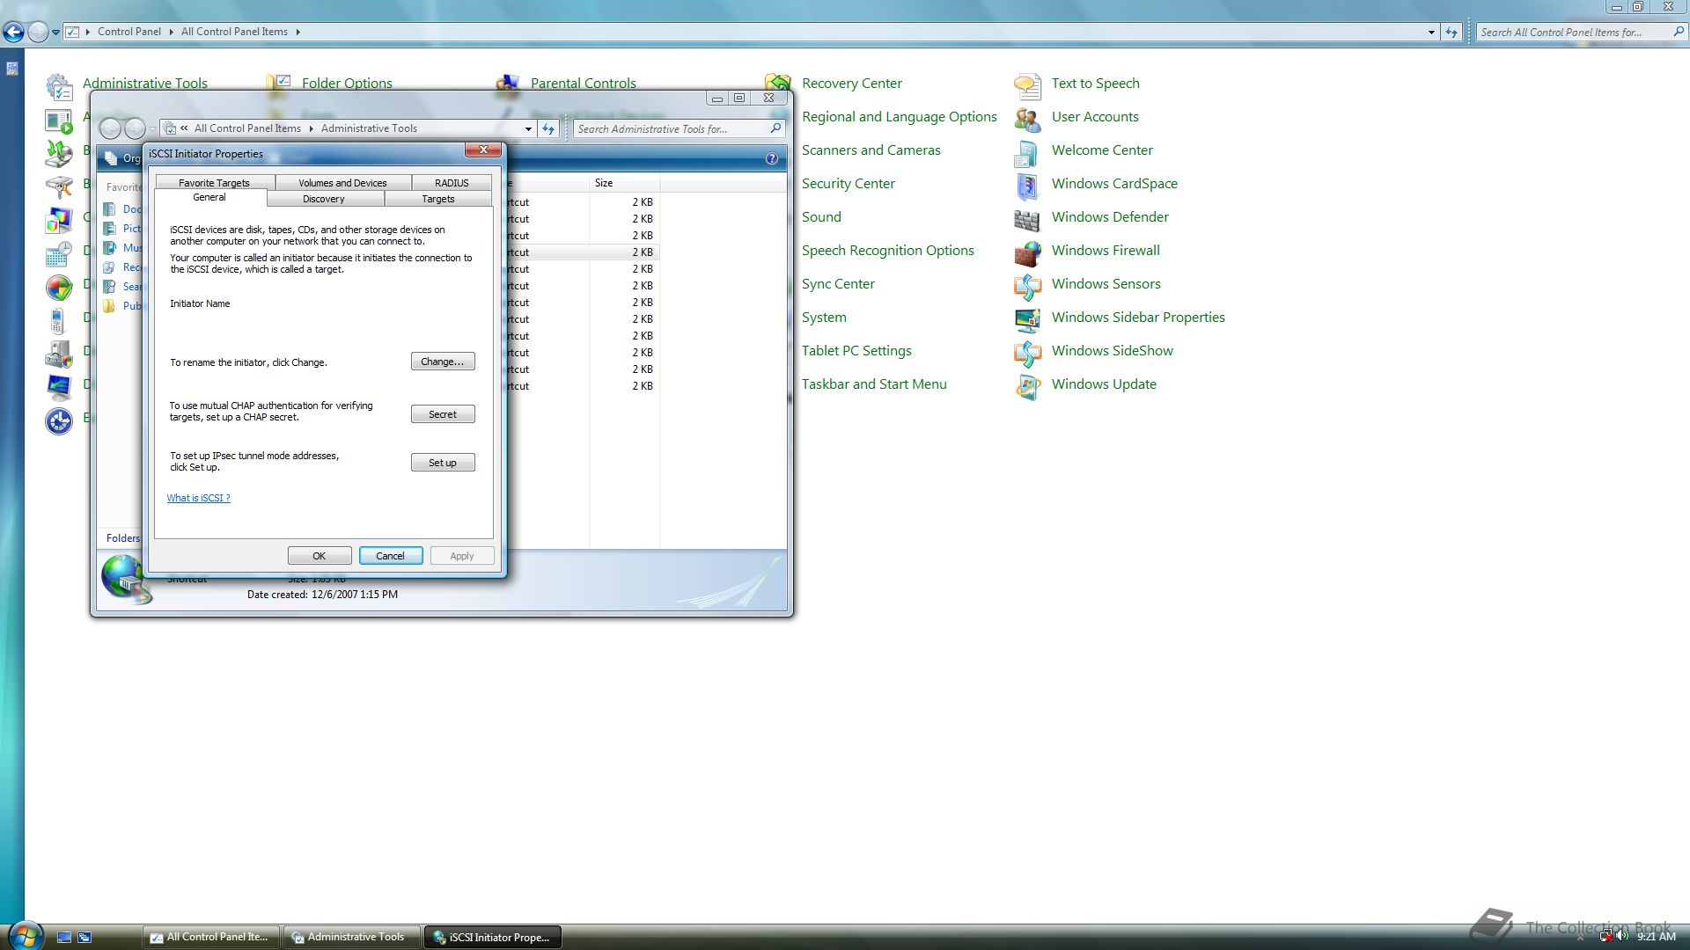Open Taskbar and Start Menu

pyautogui.click(x=874, y=384)
